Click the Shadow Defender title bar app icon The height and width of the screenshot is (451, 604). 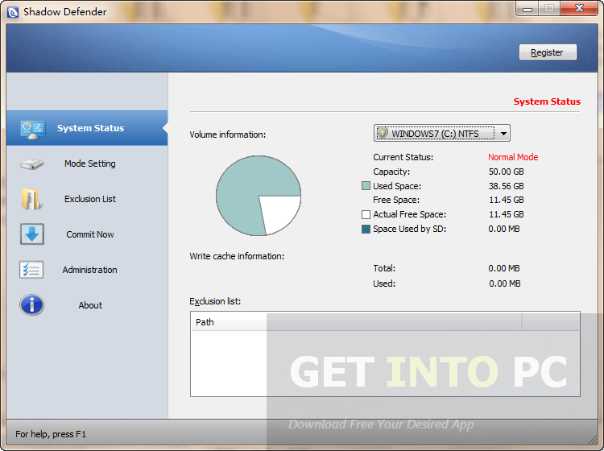pos(13,12)
